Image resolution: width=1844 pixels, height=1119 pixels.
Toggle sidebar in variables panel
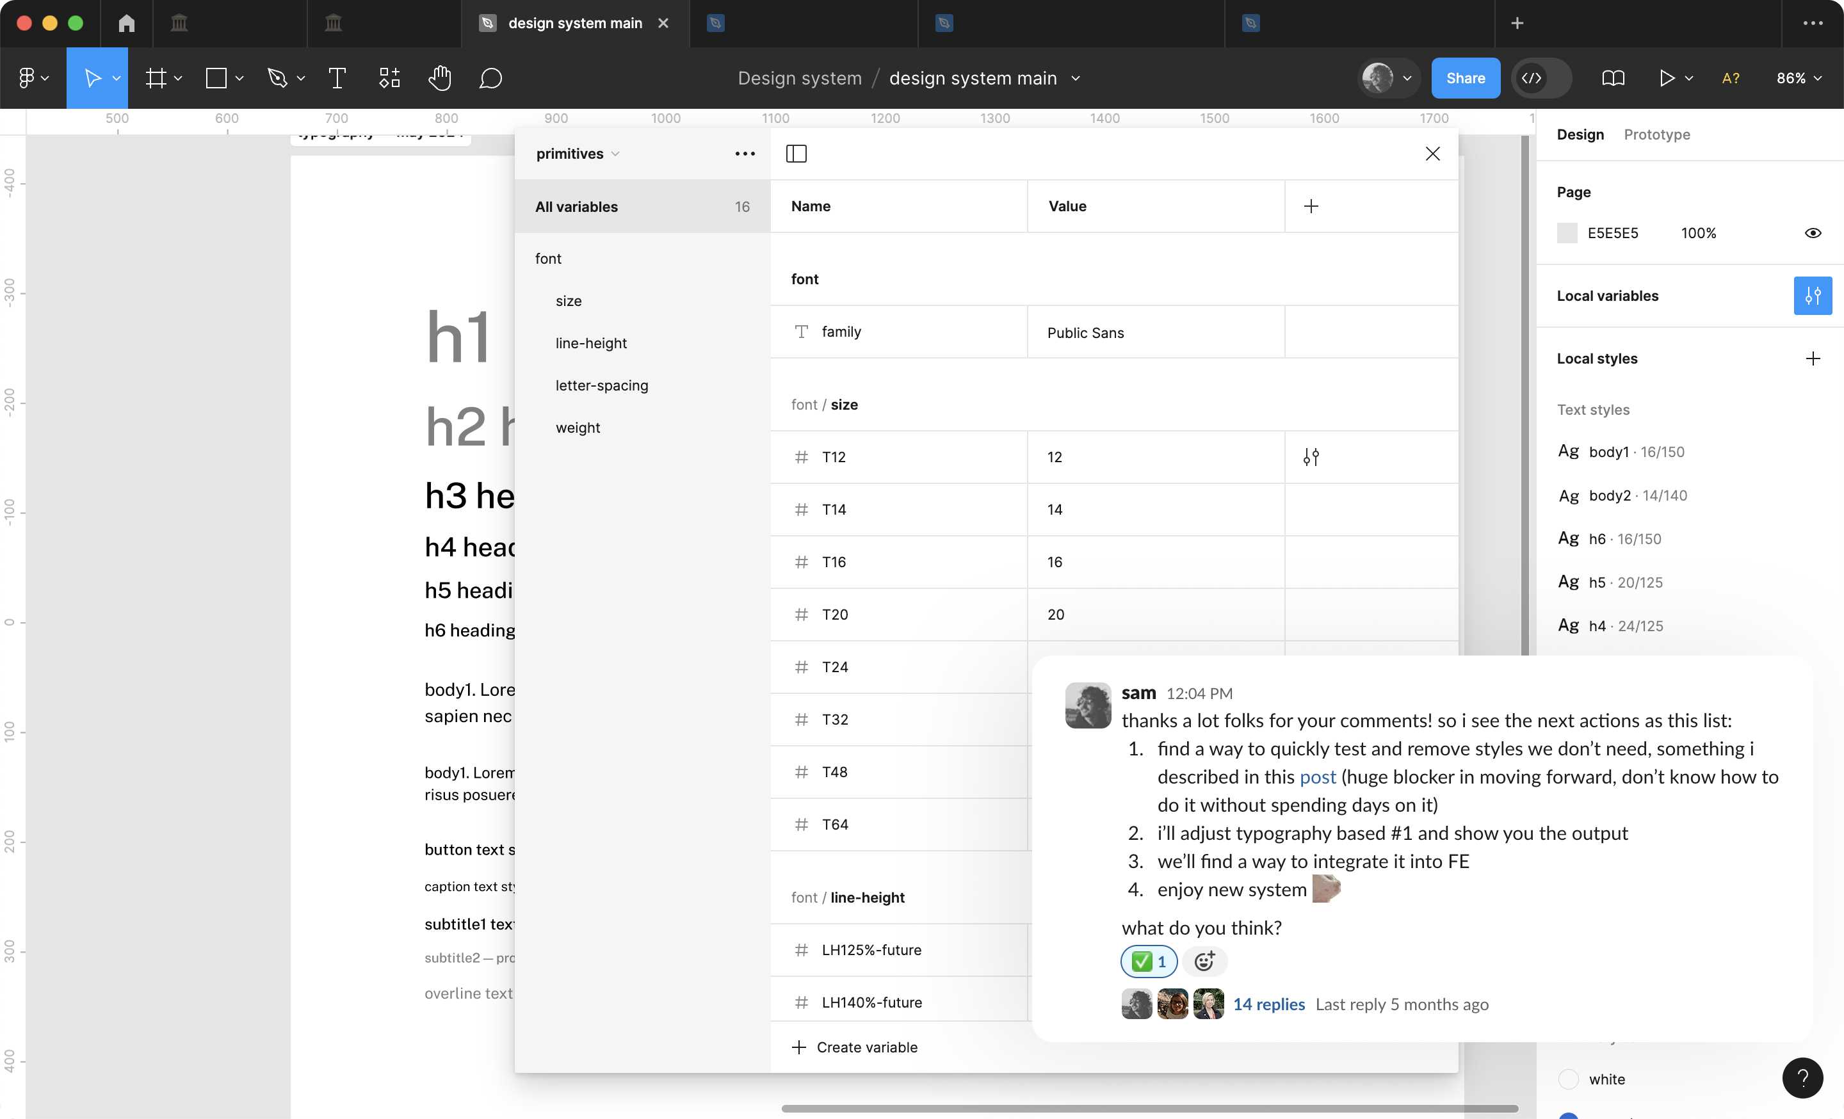(x=797, y=154)
